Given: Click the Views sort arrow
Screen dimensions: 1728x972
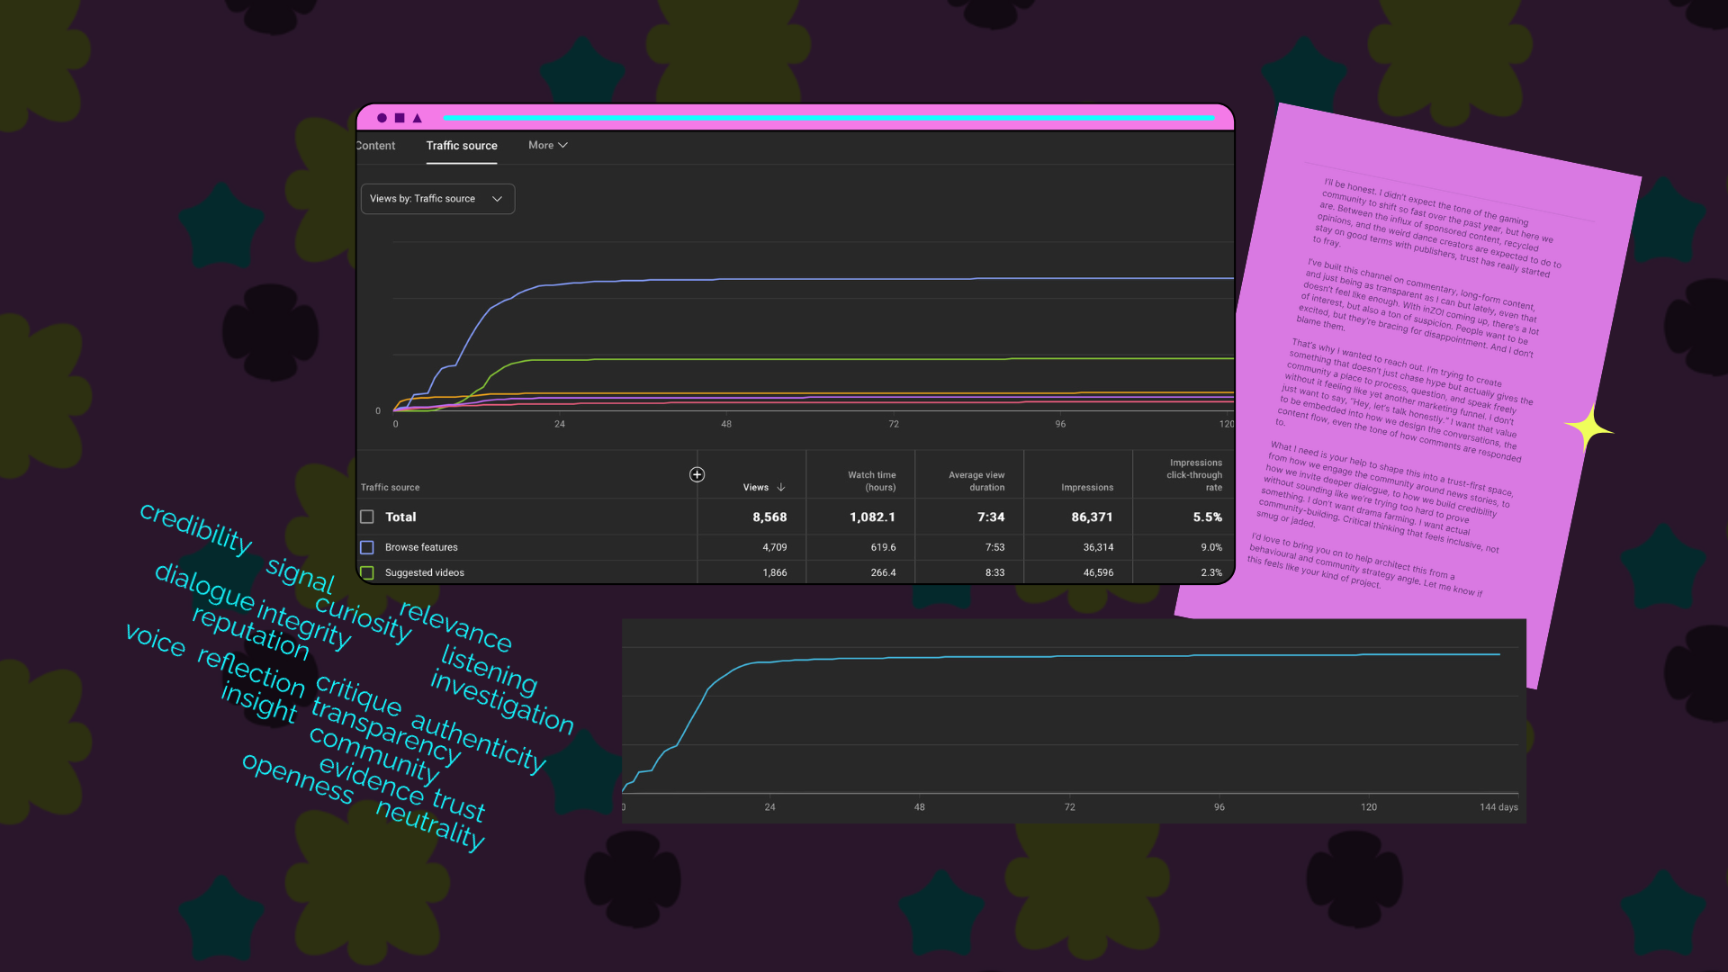Looking at the screenshot, I should (781, 488).
